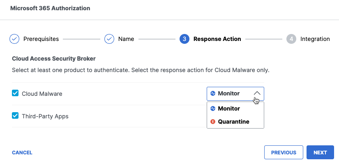Open the Prerequisites step label
The image size is (339, 165).
click(x=41, y=39)
